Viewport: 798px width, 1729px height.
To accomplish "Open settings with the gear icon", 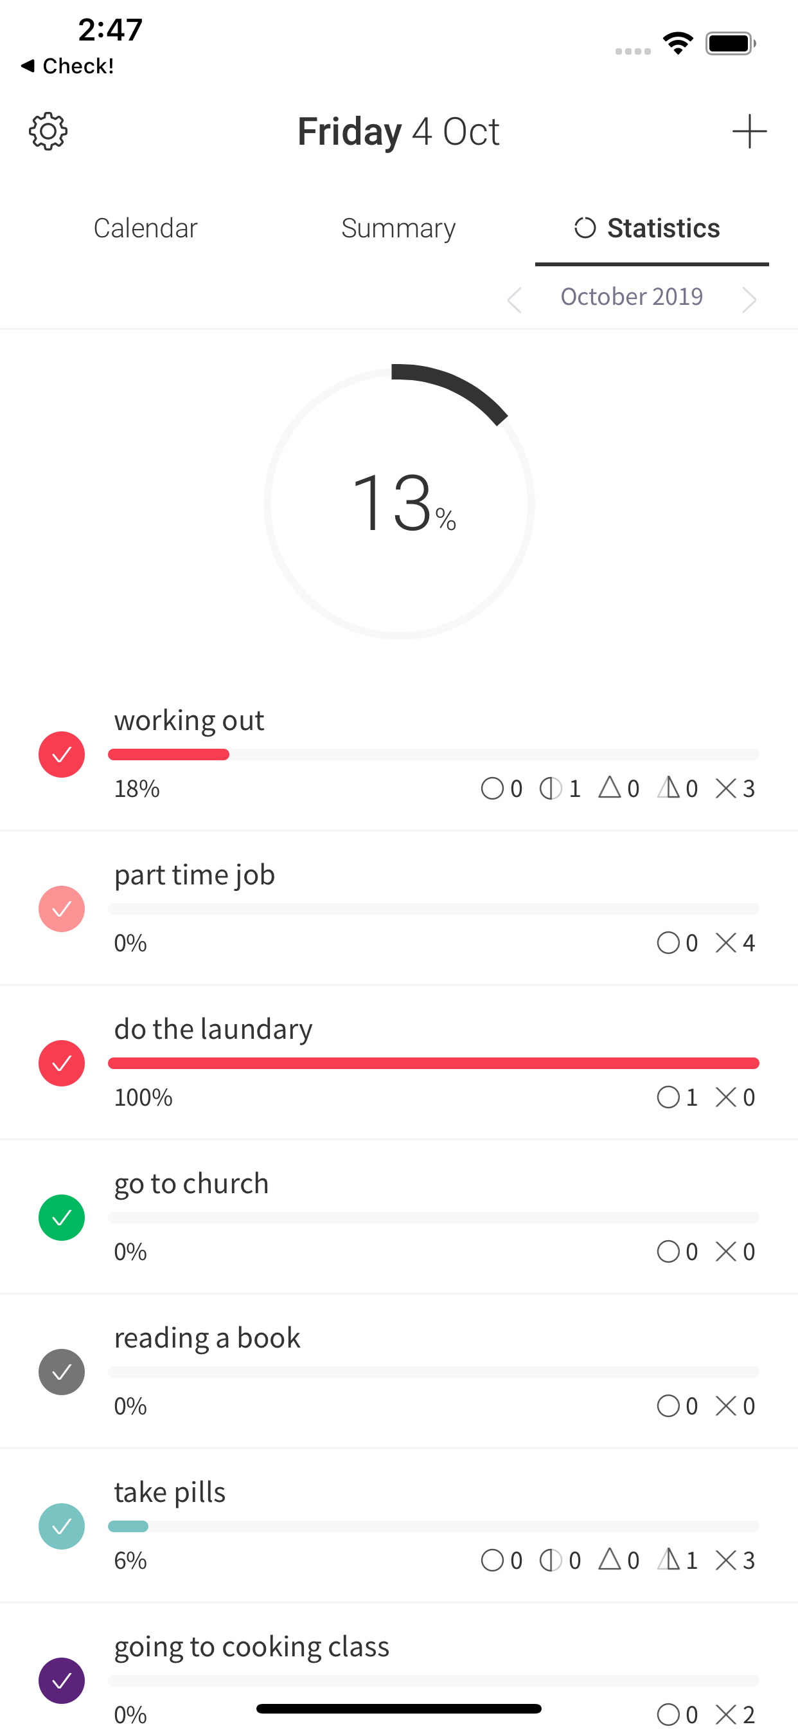I will point(48,132).
